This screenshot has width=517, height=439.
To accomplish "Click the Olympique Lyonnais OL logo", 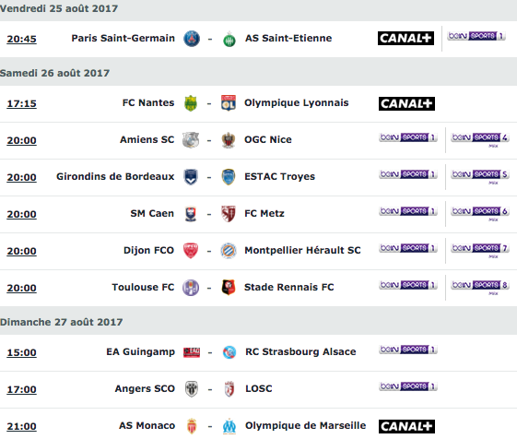I will (229, 103).
